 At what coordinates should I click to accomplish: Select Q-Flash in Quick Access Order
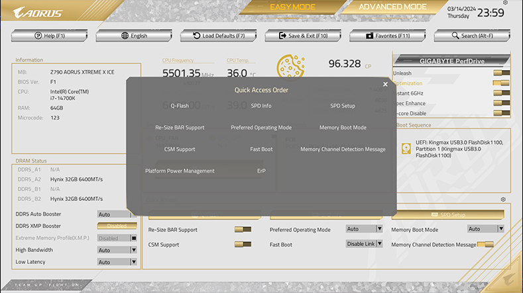coord(180,106)
